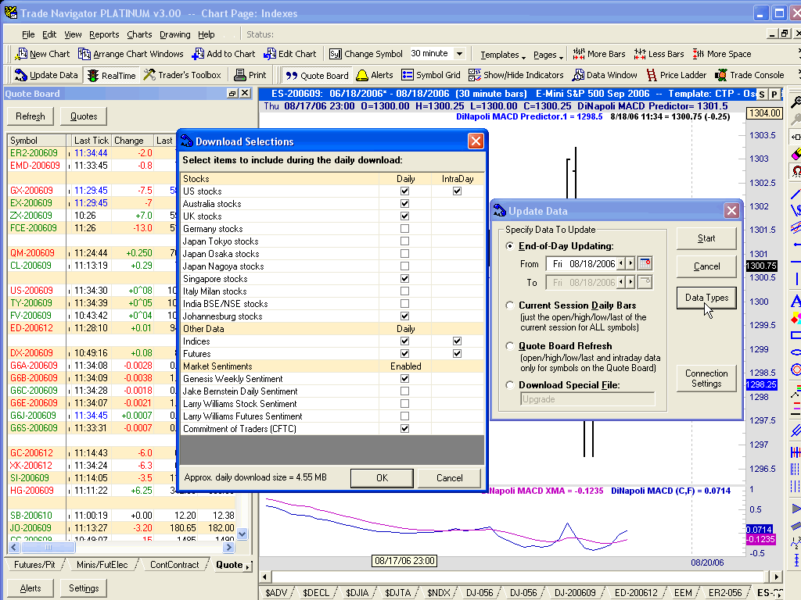Step the From date forward
The image size is (801, 600).
pyautogui.click(x=631, y=263)
